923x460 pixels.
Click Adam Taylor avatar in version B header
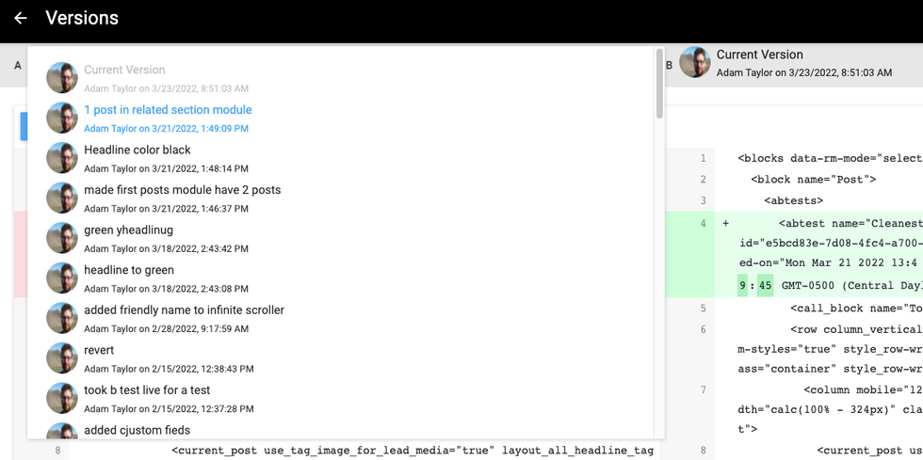[695, 62]
